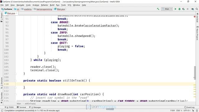Open the View menu
The width and height of the screenshot is (199, 112).
point(12,5)
